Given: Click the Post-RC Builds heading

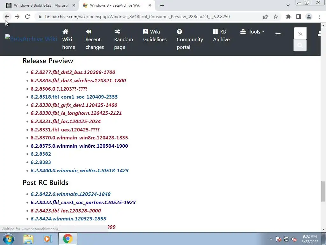Looking at the screenshot, I should pyautogui.click(x=46, y=183).
